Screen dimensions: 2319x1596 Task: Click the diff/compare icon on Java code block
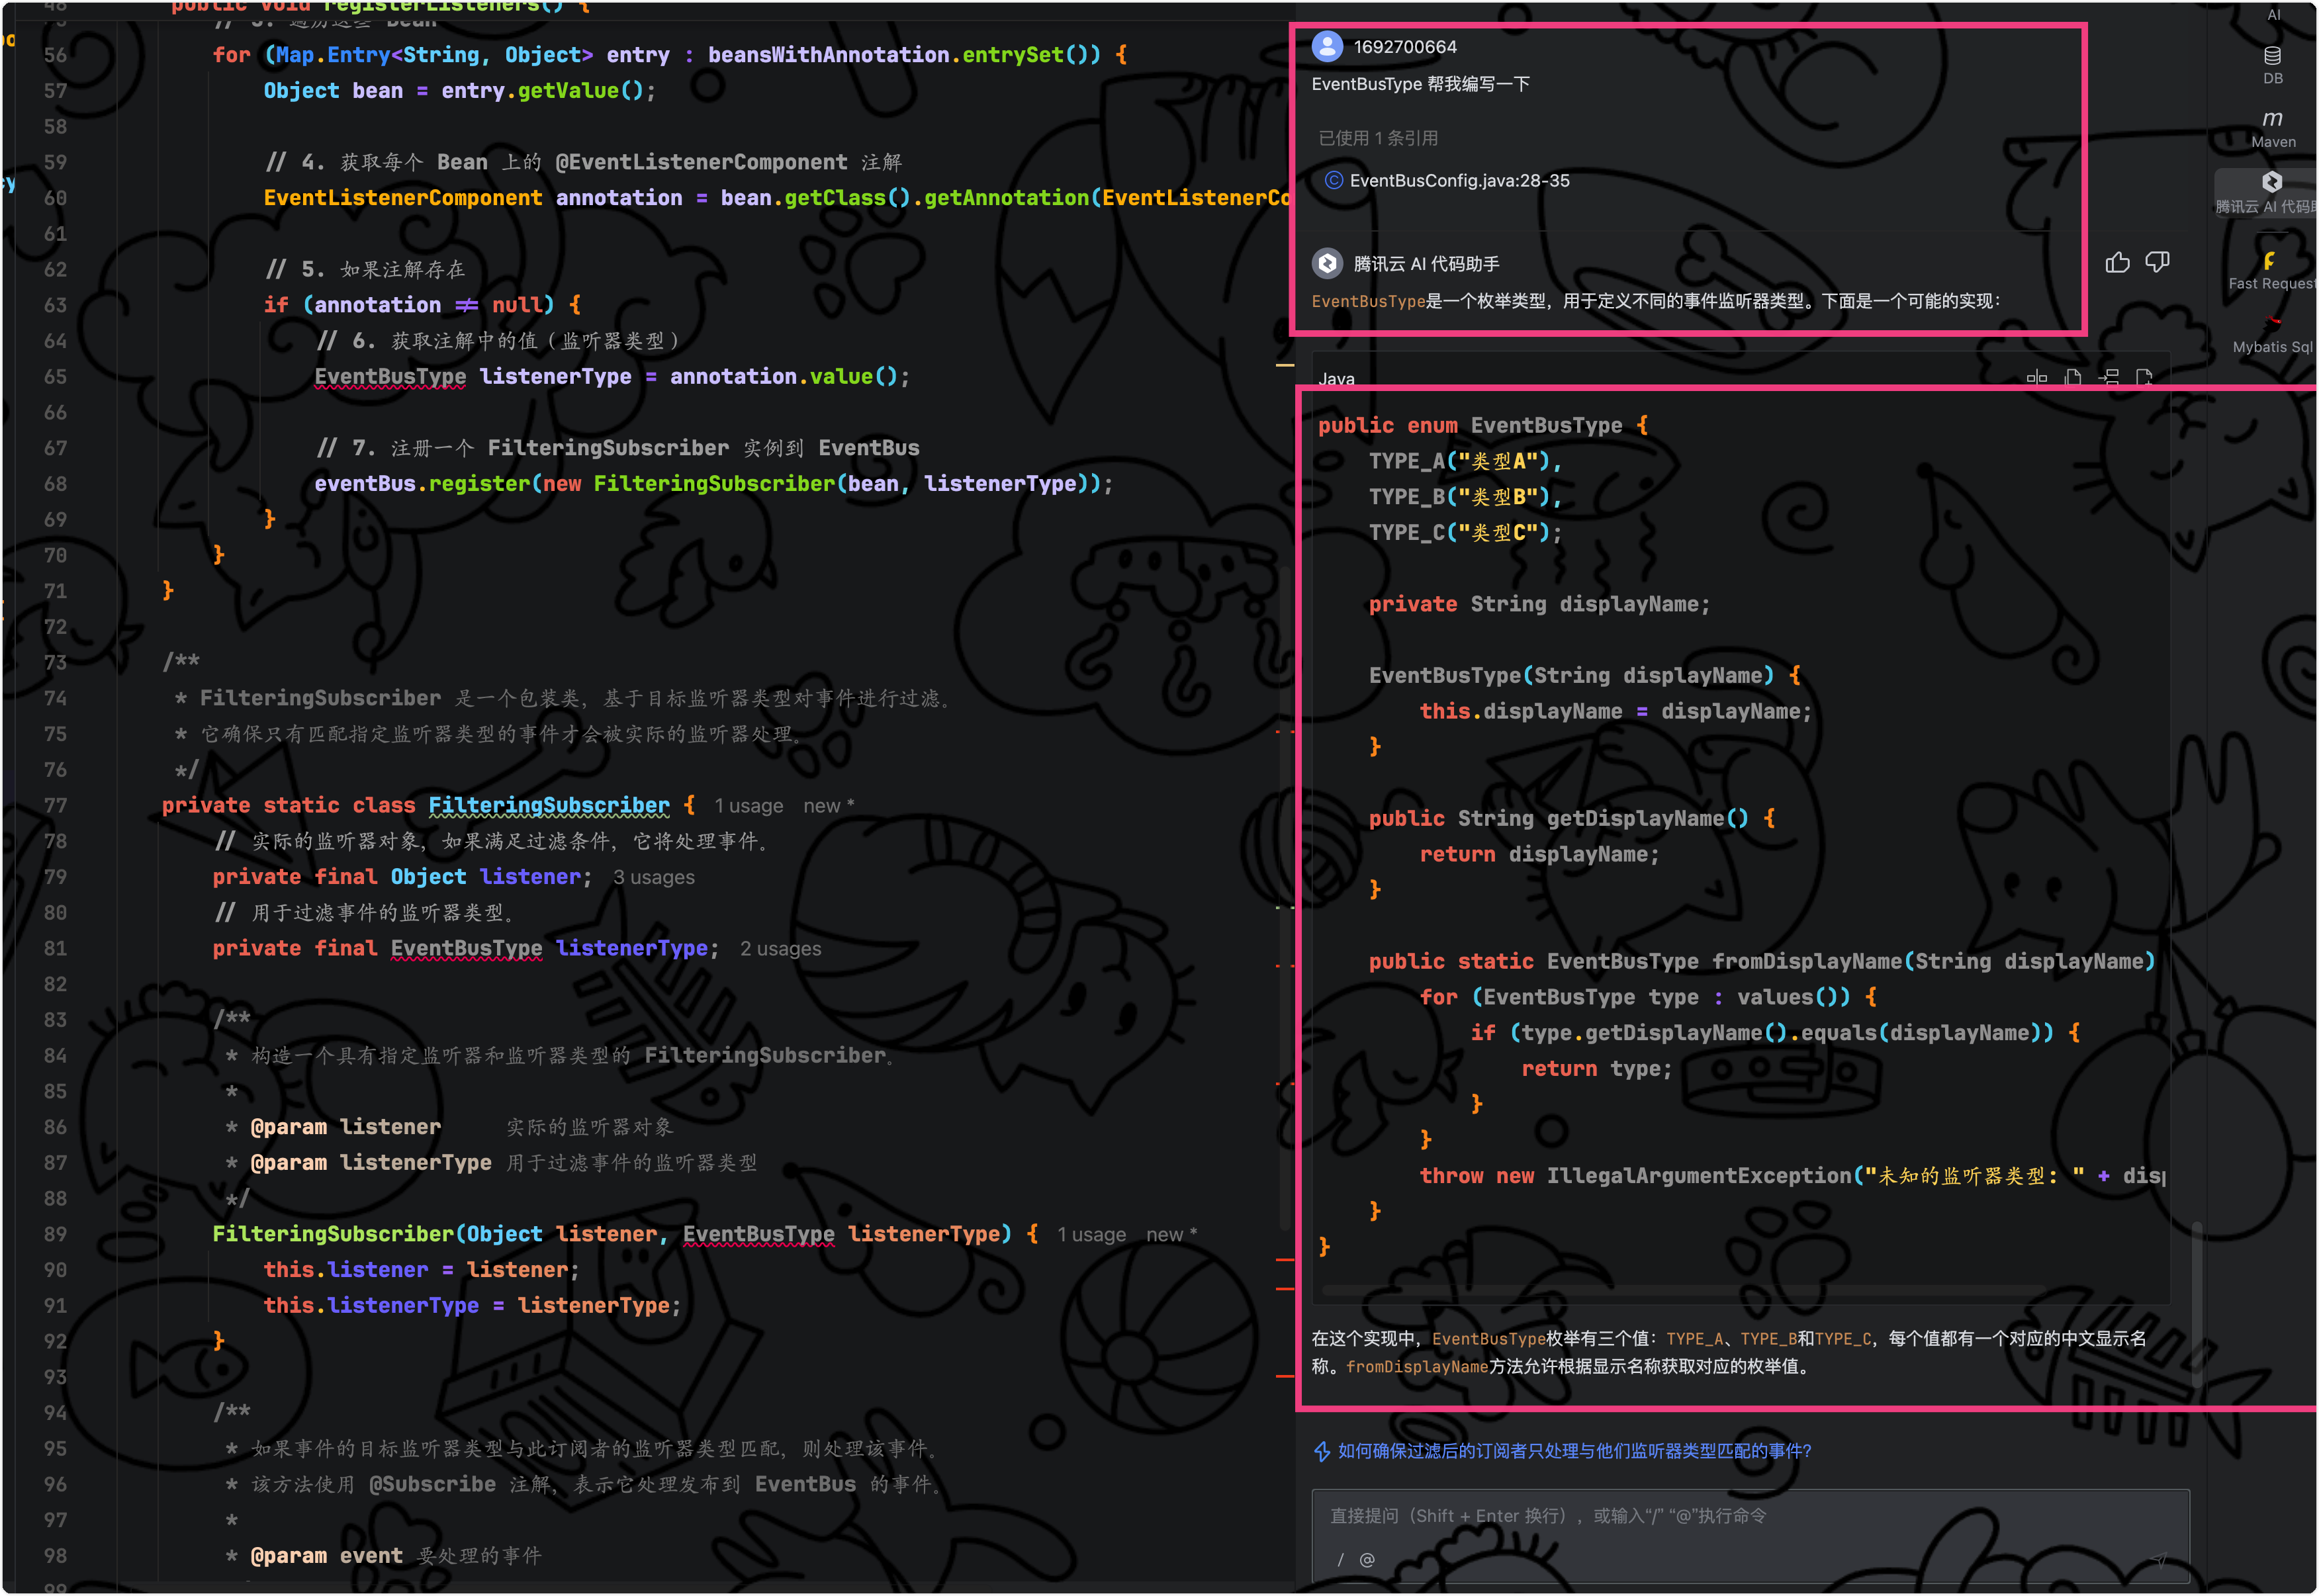pos(2036,378)
